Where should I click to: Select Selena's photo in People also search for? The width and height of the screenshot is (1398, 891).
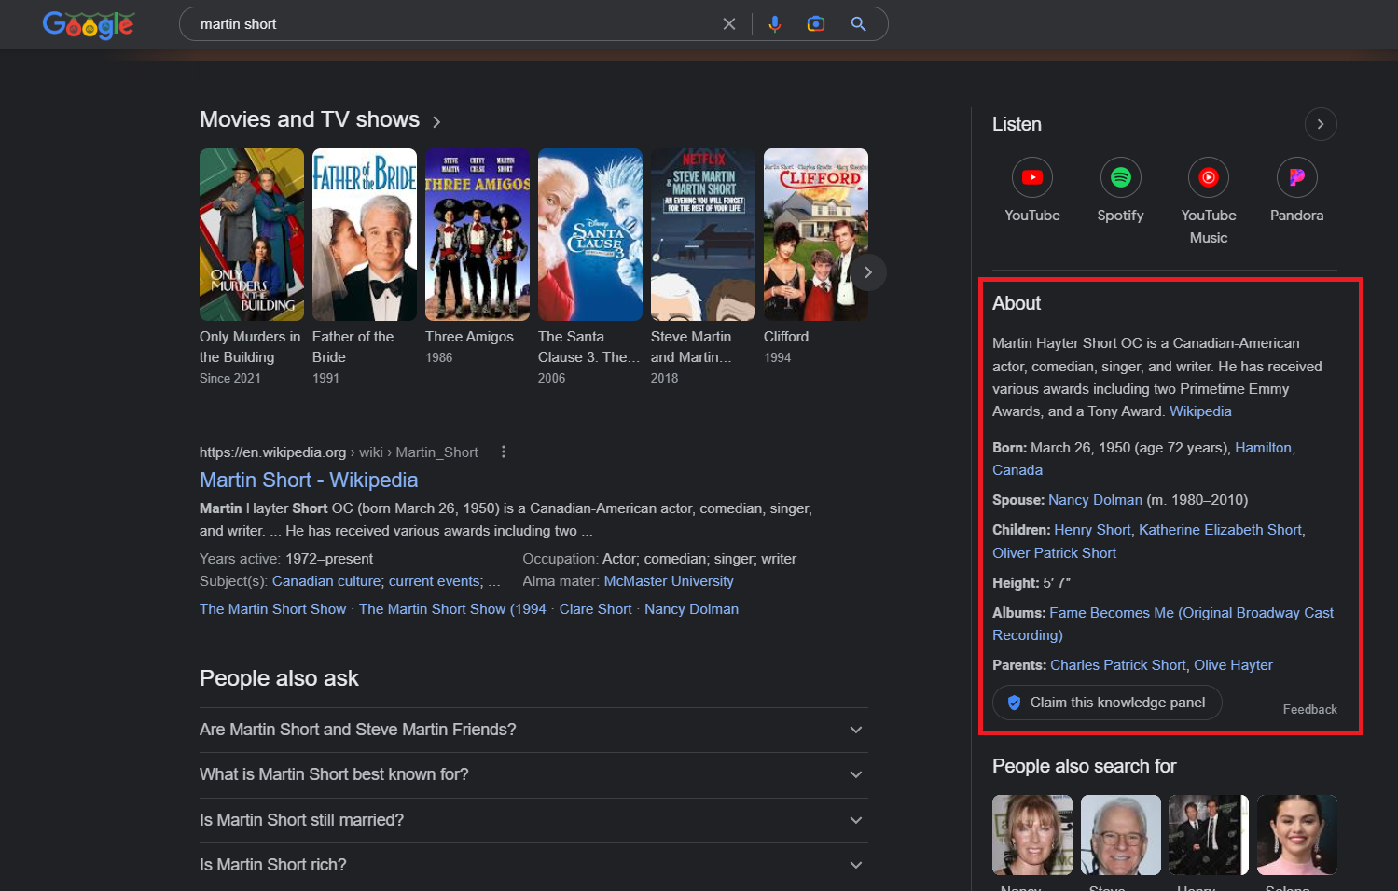(x=1297, y=835)
